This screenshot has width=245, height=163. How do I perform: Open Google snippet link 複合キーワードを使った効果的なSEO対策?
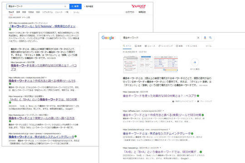coord(160,96)
